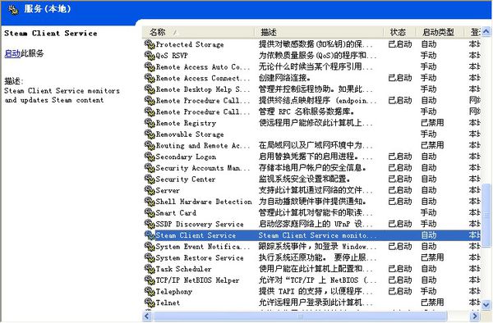The height and width of the screenshot is (323, 493).
Task: Select the System Restore Service entry
Action: pyautogui.click(x=312, y=257)
